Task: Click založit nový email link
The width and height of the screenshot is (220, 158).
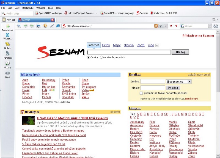Action: coord(199,74)
